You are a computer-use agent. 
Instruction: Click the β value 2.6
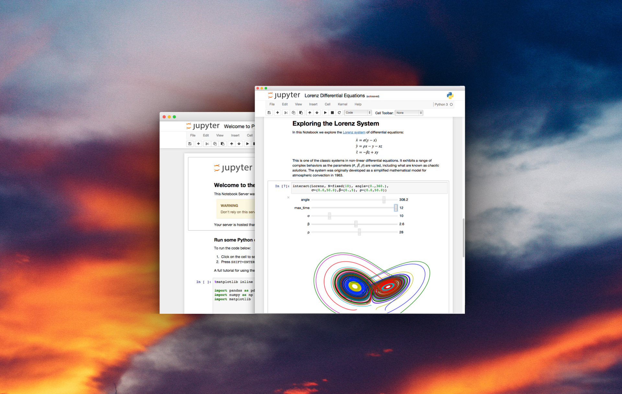click(402, 224)
